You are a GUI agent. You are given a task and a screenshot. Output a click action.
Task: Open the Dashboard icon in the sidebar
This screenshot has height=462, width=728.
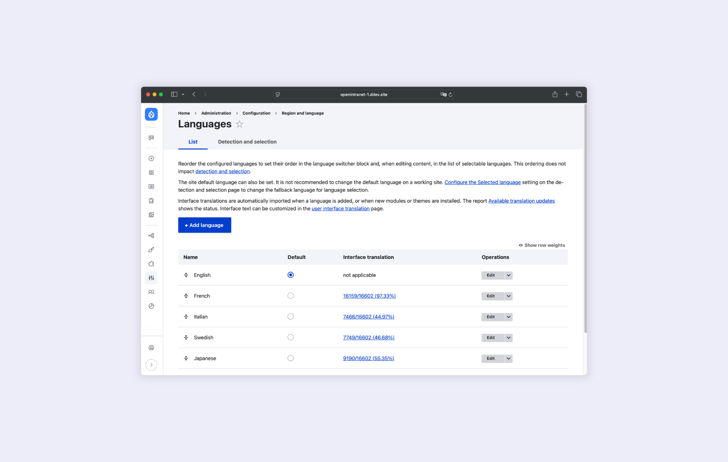[x=151, y=138]
